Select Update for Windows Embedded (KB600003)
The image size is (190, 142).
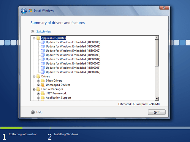coord(73,55)
